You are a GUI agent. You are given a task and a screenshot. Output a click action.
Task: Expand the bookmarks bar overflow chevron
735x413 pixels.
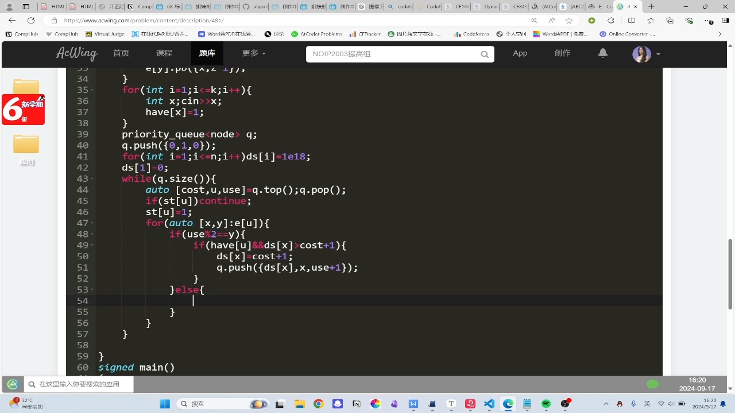pos(720,34)
